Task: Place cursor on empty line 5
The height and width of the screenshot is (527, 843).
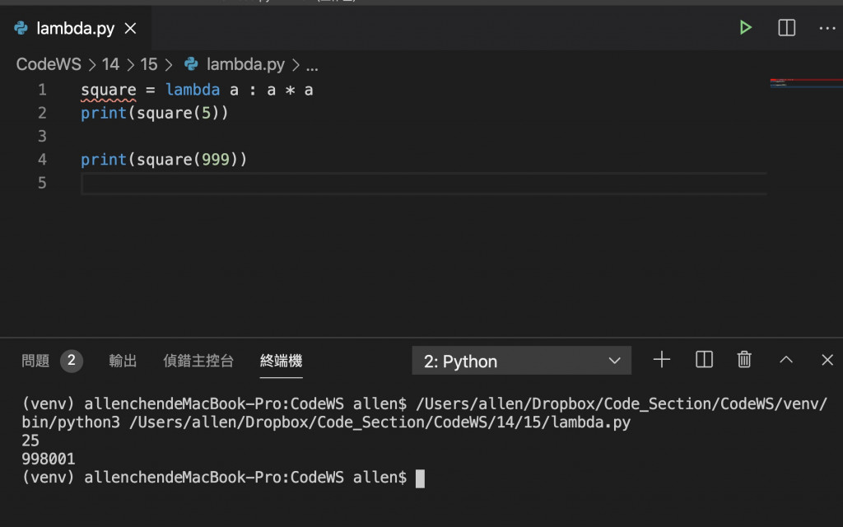Action: point(424,184)
